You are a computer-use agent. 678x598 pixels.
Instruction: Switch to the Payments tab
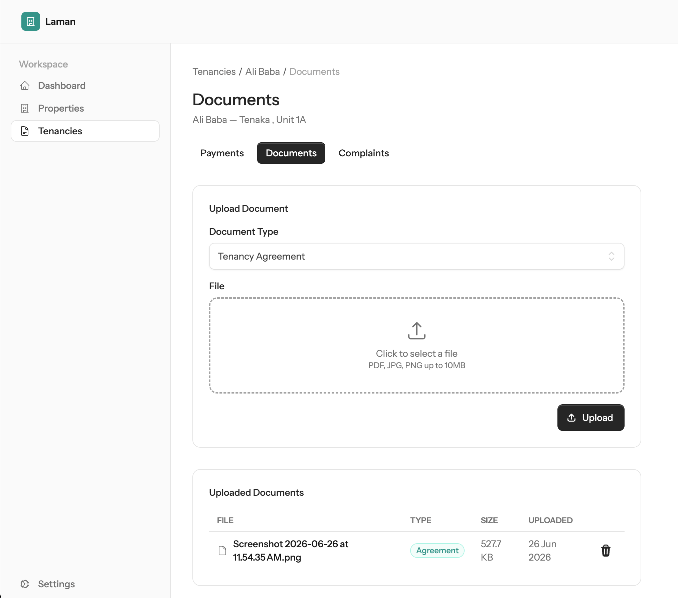[x=222, y=153]
